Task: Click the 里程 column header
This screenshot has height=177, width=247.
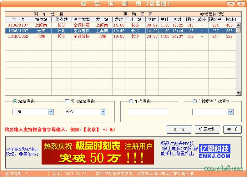Action: 165,19
